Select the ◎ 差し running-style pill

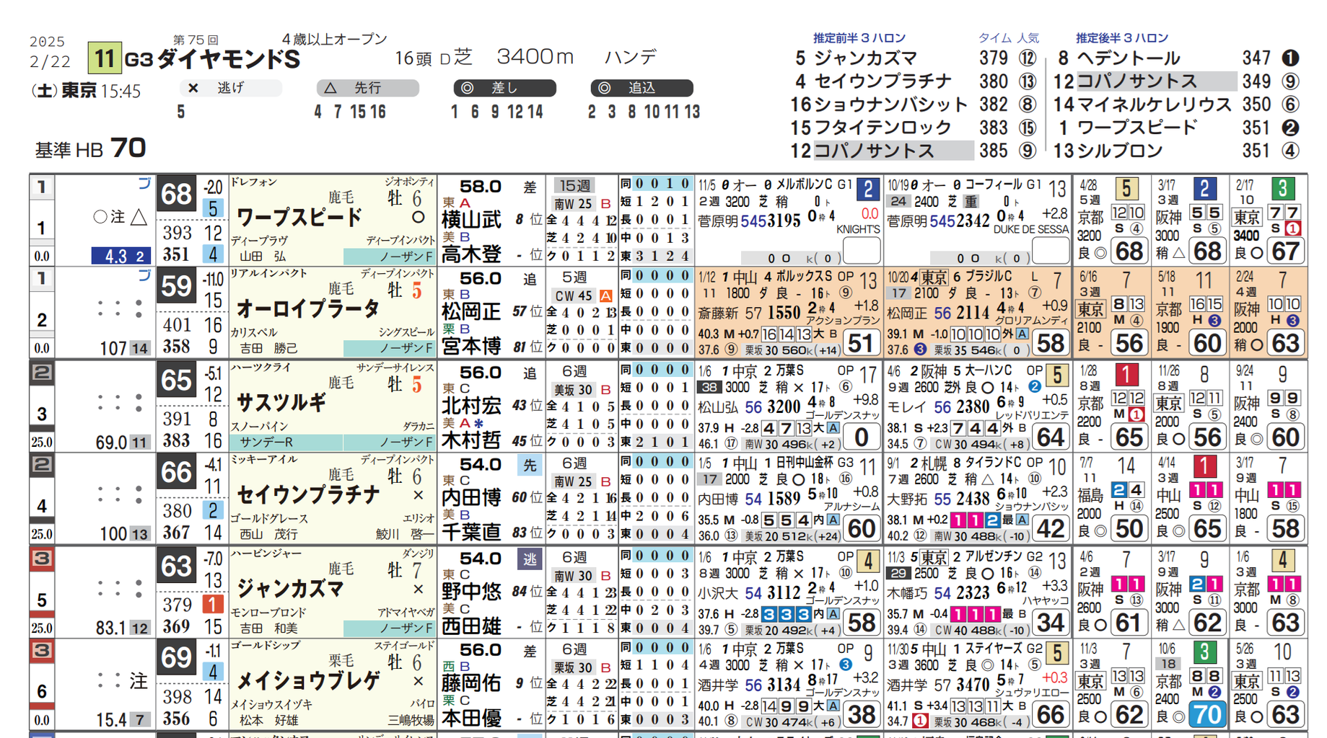pyautogui.click(x=504, y=88)
